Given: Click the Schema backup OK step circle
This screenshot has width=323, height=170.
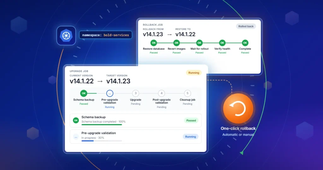Looking at the screenshot, I should (x=84, y=93).
